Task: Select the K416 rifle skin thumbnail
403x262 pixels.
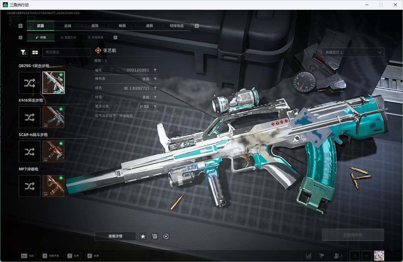Action: [53, 117]
